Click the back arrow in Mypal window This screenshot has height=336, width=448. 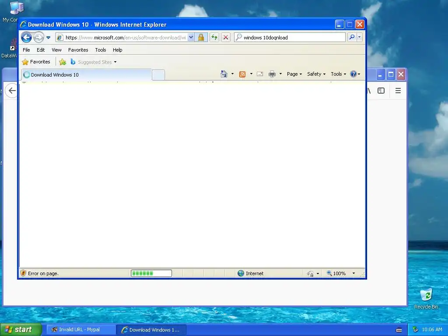(x=12, y=91)
